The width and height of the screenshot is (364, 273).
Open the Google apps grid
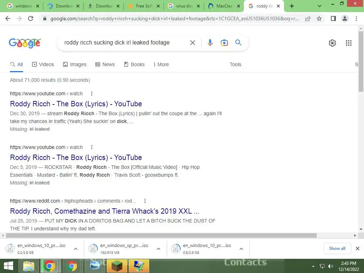click(x=348, y=43)
